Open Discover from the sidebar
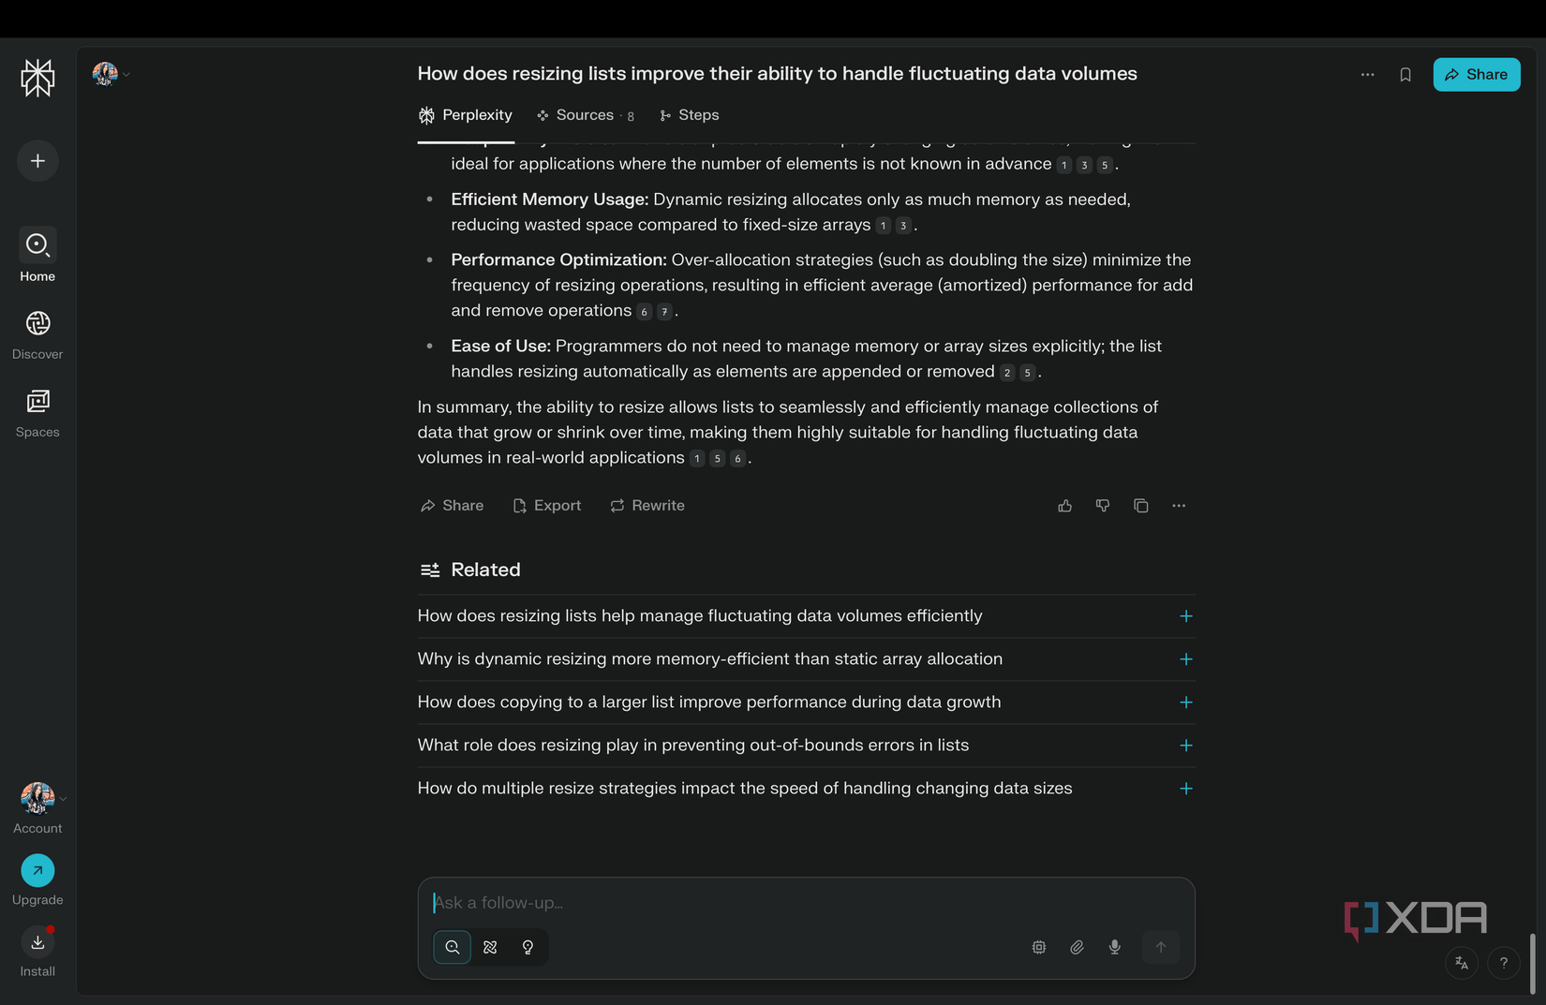The image size is (1546, 1005). (37, 334)
